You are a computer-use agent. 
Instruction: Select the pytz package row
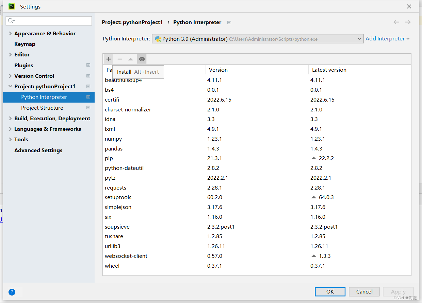point(257,178)
